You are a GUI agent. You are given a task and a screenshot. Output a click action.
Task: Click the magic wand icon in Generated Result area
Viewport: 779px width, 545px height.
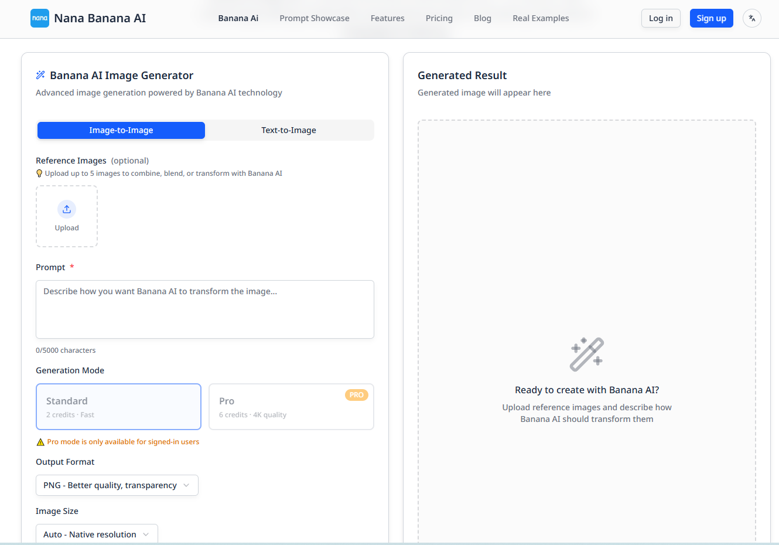point(586,353)
